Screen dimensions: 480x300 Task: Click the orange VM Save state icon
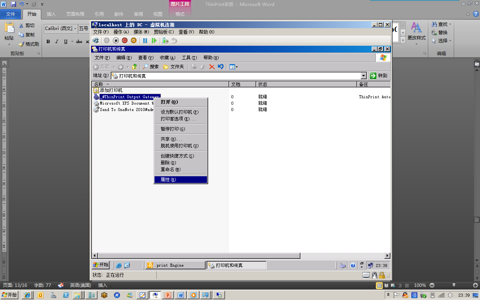pyautogui.click(x=133, y=40)
